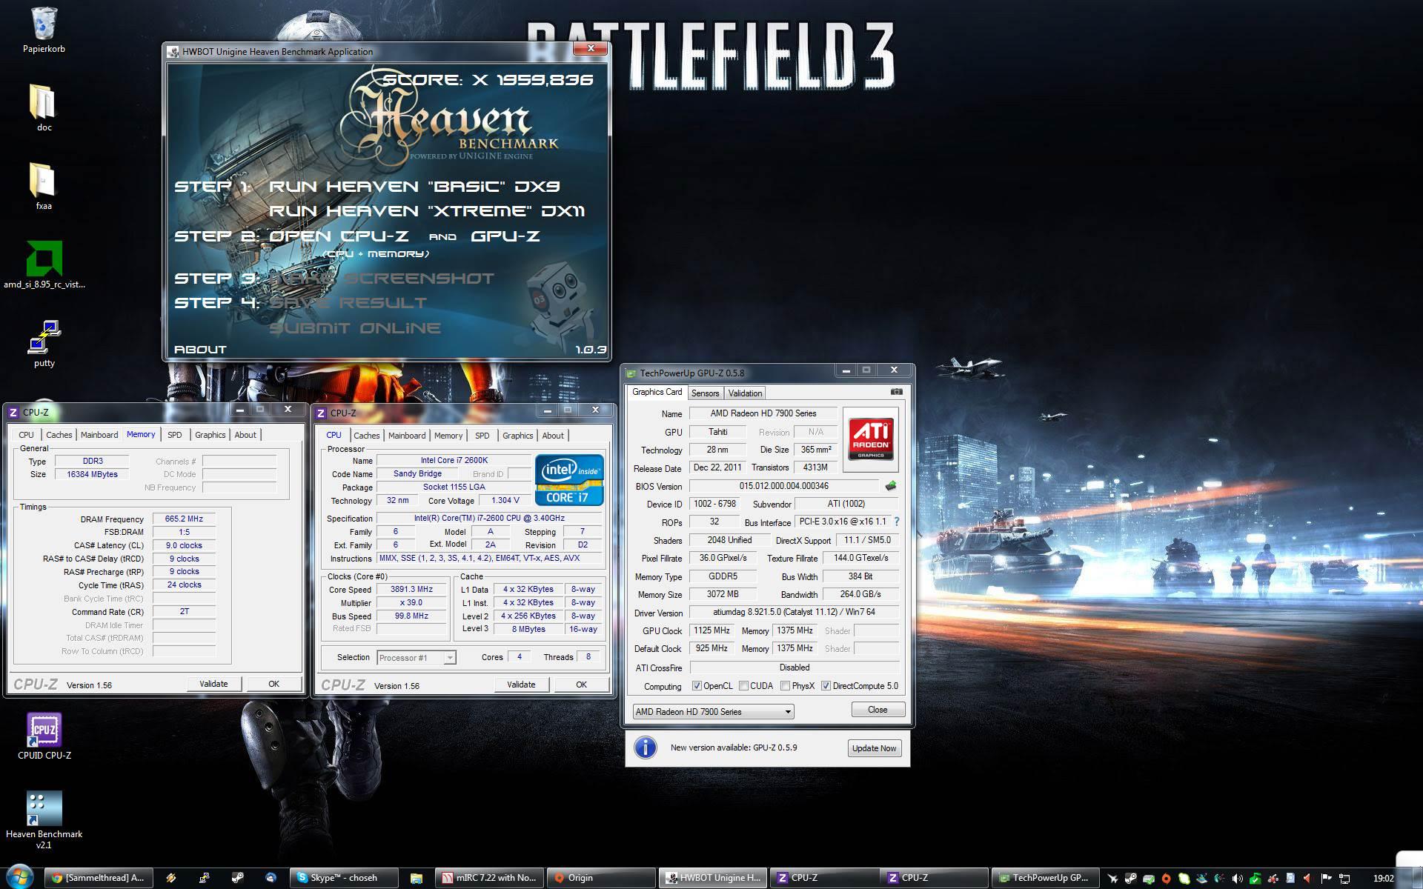Click the DRAM Frequency value 665.2 MHz
Viewport: 1423px width, 889px height.
pyautogui.click(x=184, y=519)
